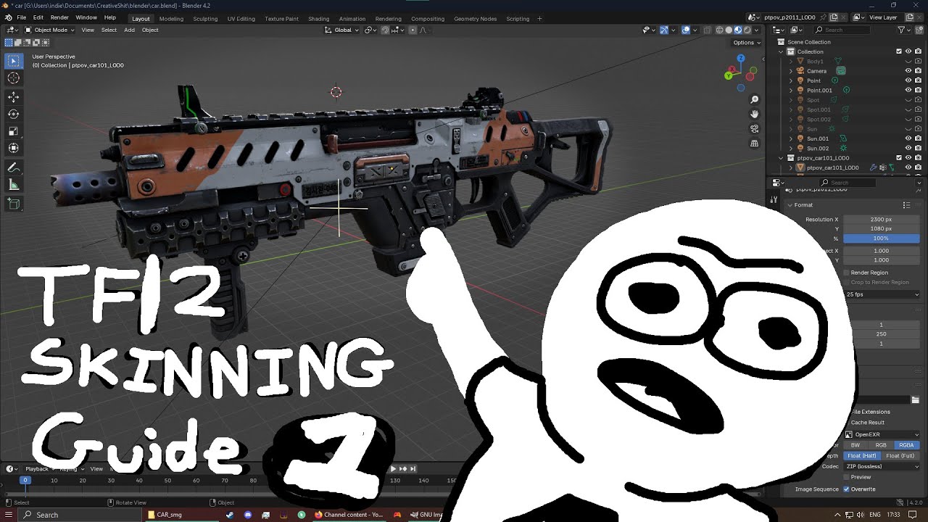The image size is (928, 522).
Task: Adjust the resolution percentage 100% slider
Action: (x=882, y=239)
